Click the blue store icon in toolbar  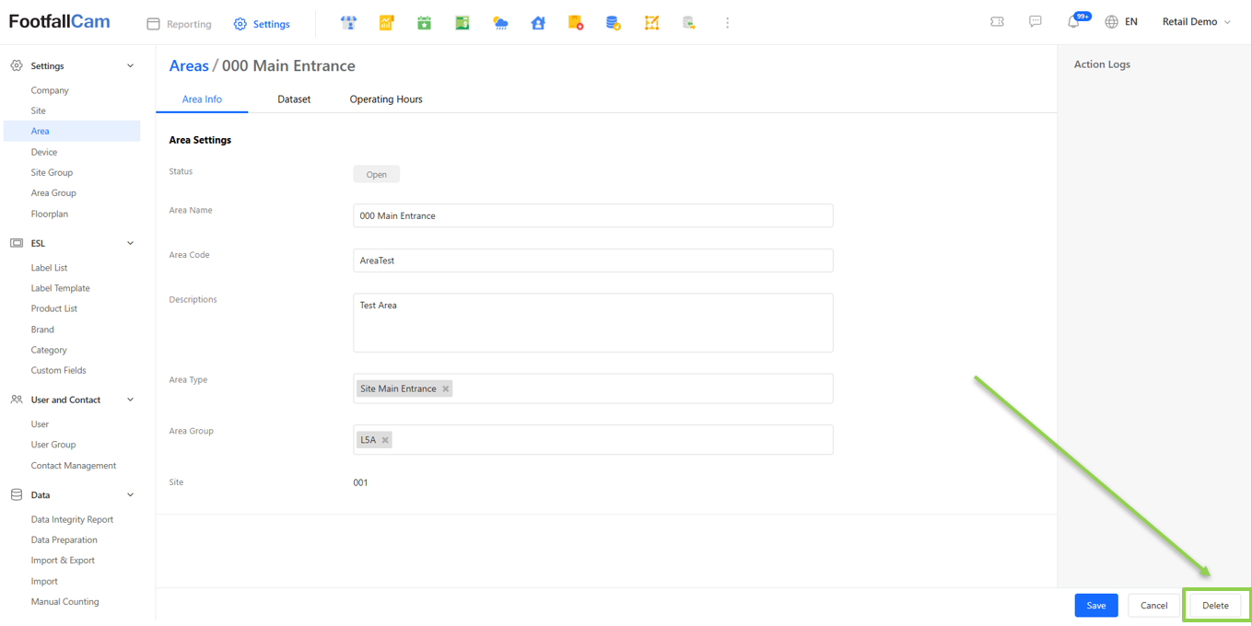(348, 23)
